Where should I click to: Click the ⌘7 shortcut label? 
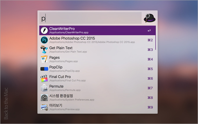[x=150, y=88]
